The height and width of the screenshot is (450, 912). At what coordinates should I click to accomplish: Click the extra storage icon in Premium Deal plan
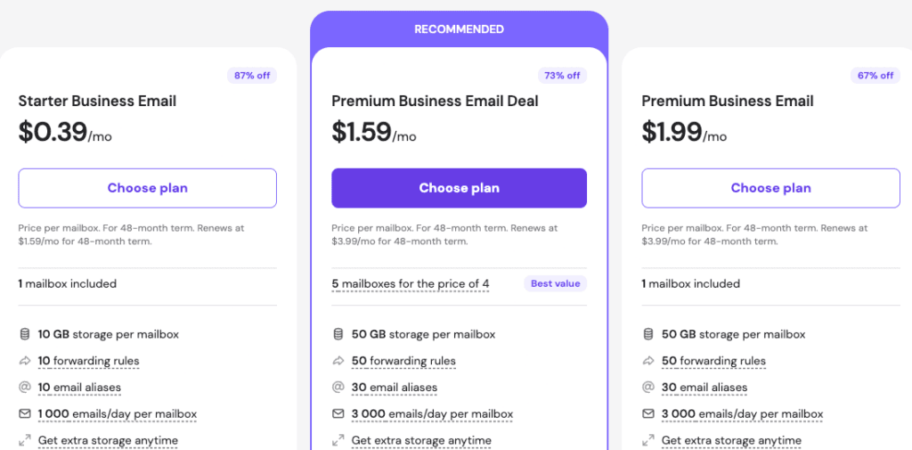point(338,440)
